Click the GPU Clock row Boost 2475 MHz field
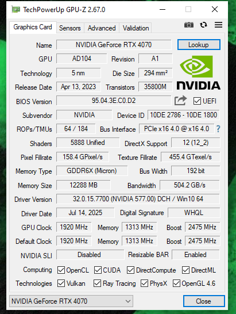 (x=202, y=227)
